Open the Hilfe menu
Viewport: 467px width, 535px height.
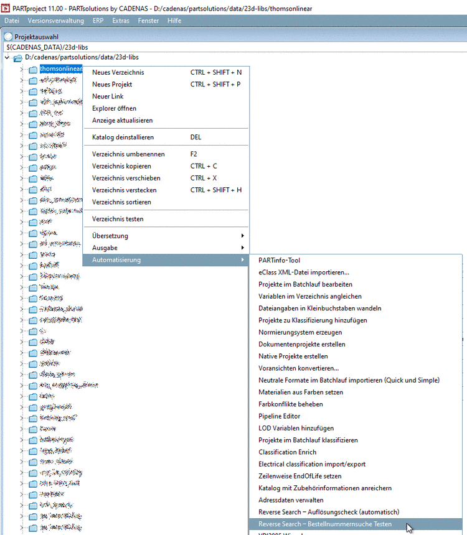click(174, 21)
